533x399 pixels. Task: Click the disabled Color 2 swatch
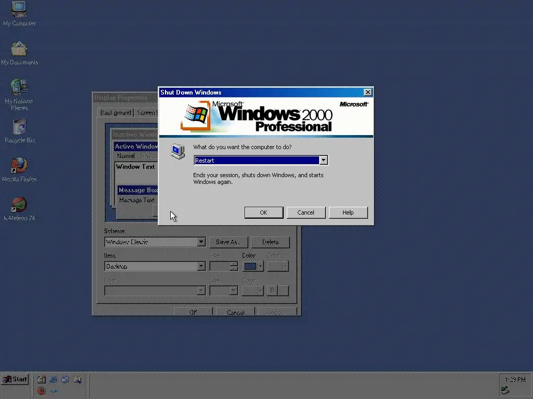tap(278, 267)
